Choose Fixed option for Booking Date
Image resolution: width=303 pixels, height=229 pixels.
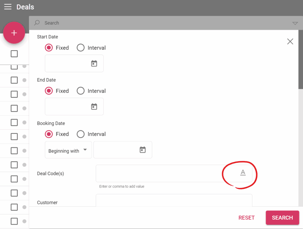[49, 134]
